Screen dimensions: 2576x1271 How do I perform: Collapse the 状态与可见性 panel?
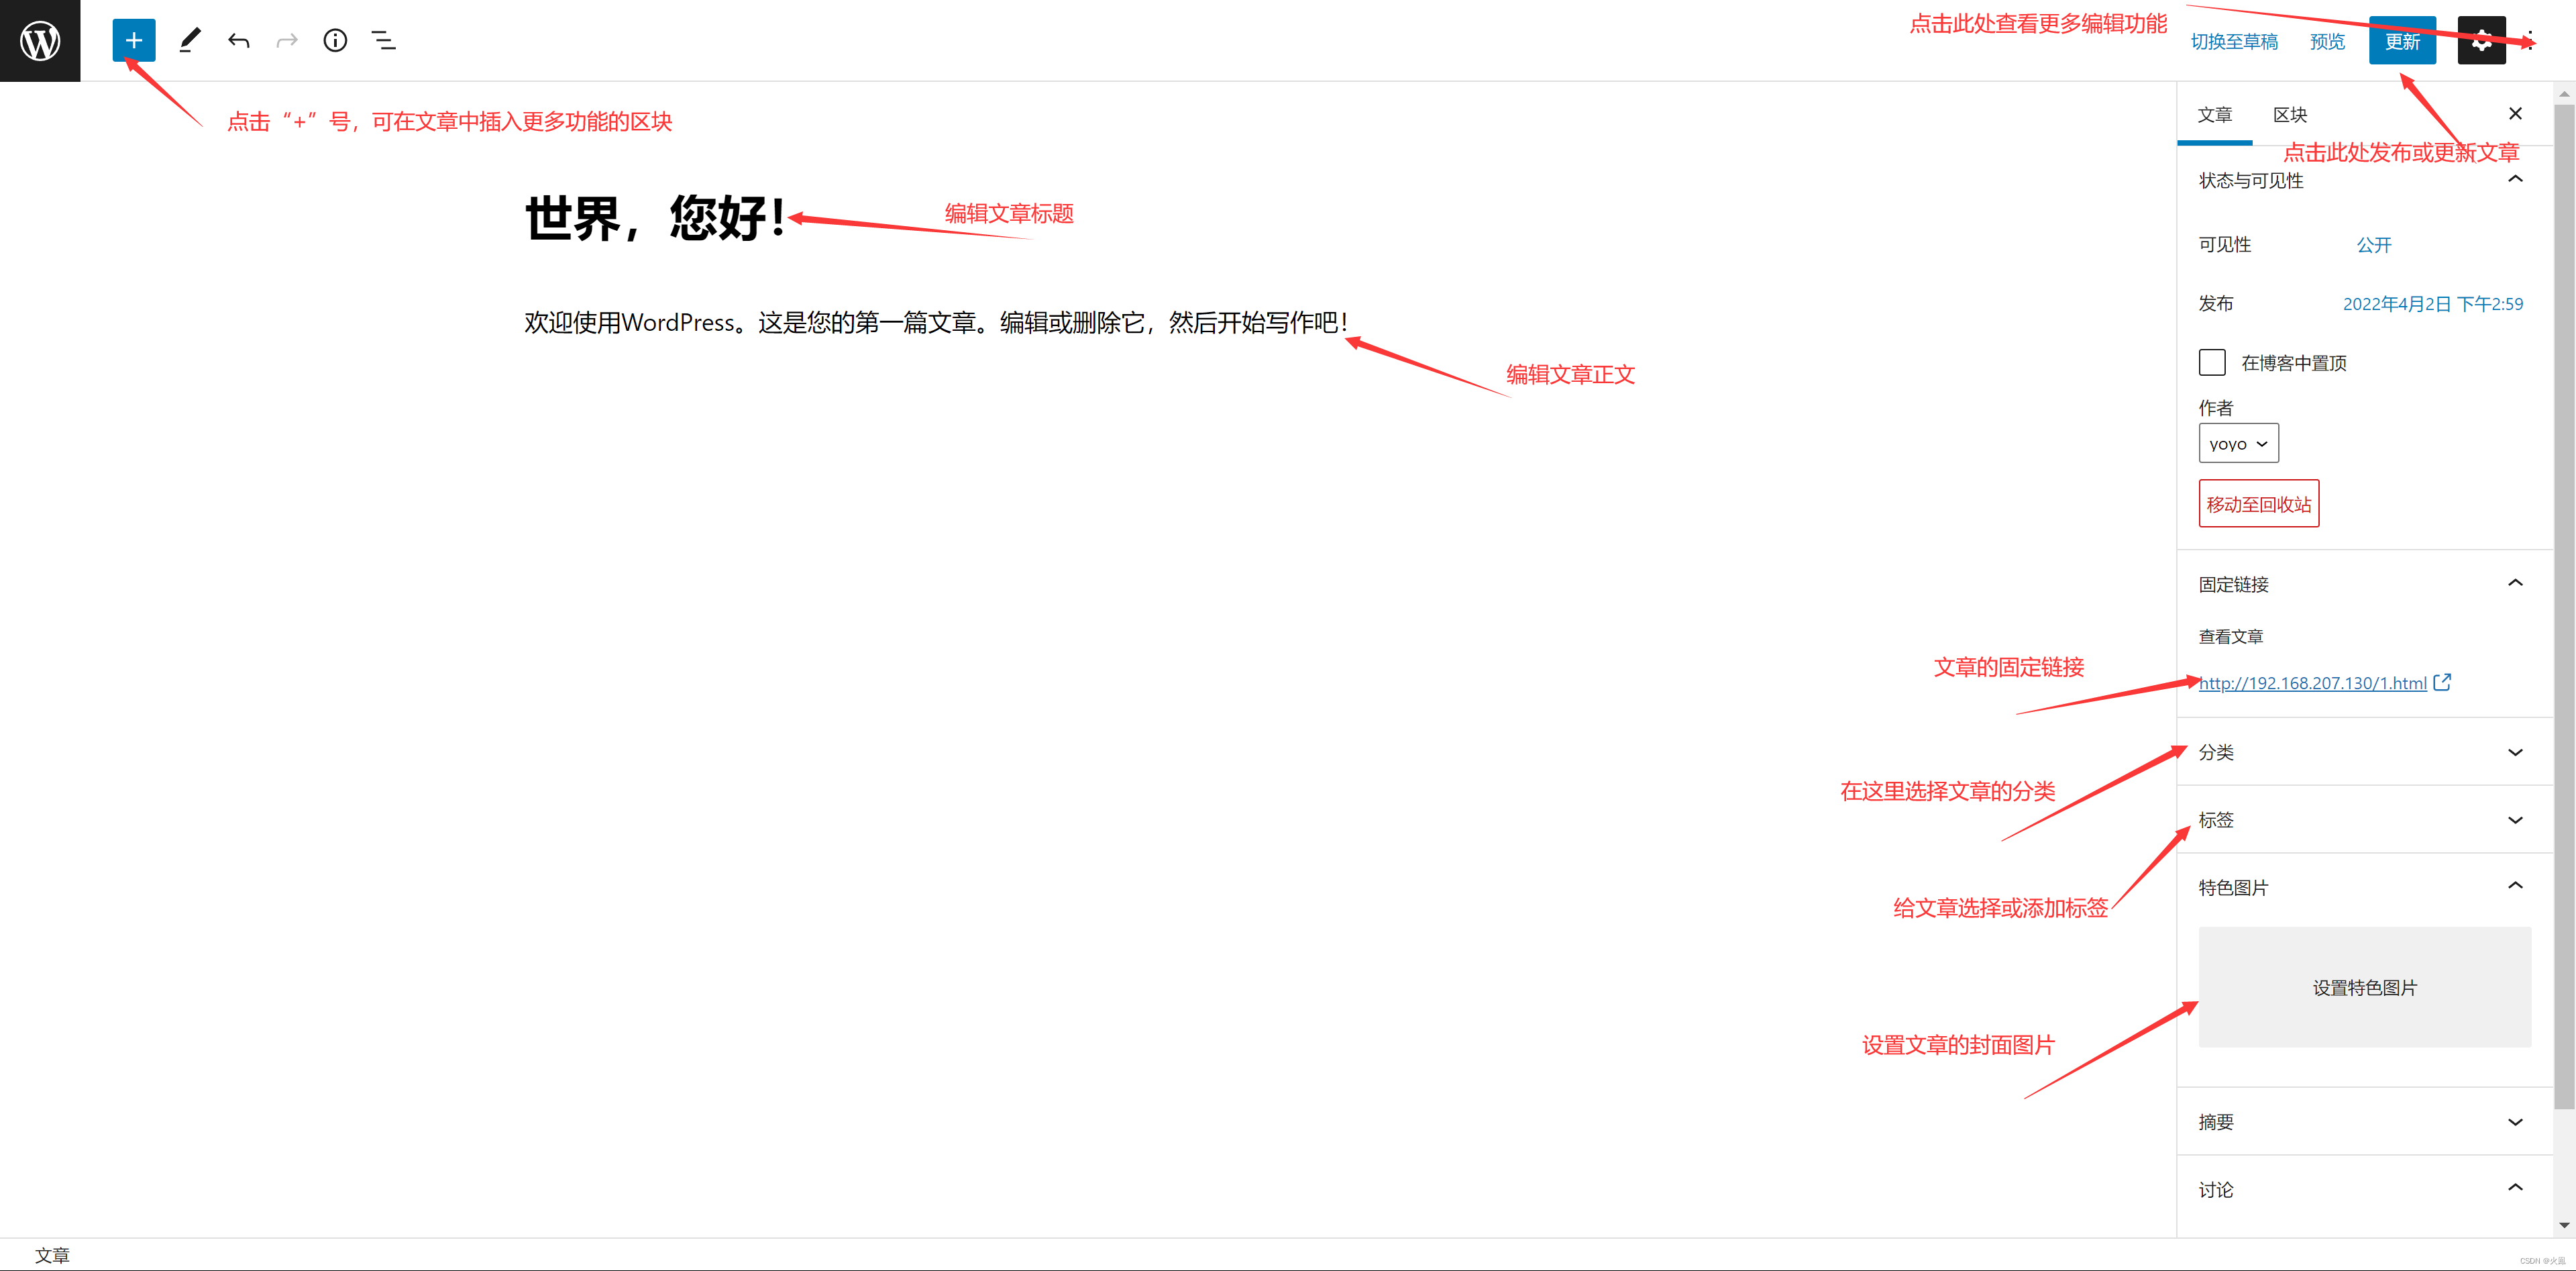pos(2365,180)
